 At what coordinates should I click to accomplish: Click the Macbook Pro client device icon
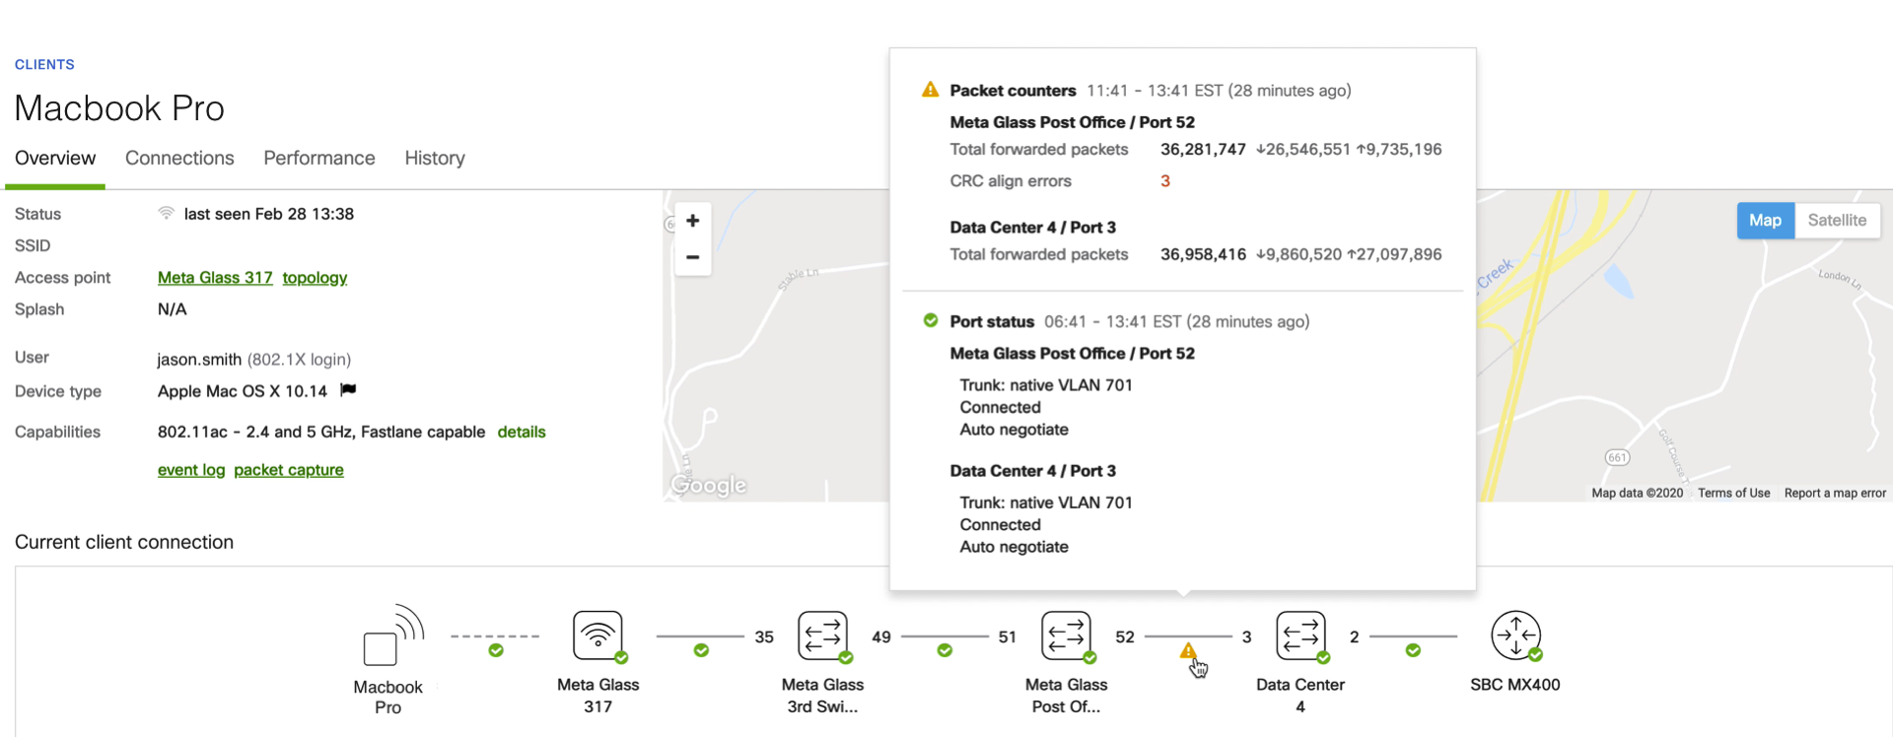pyautogui.click(x=392, y=636)
